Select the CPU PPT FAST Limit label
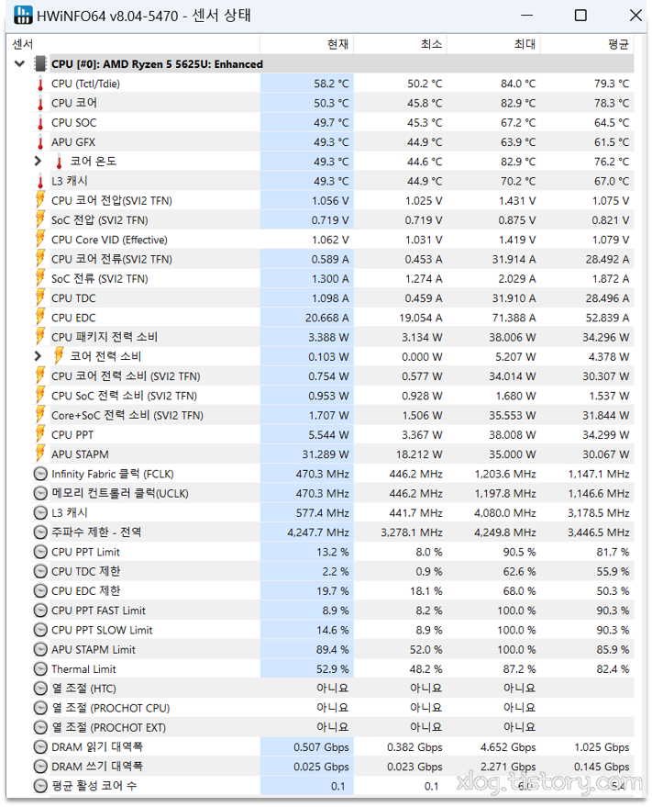The height and width of the screenshot is (807, 652). [x=98, y=611]
